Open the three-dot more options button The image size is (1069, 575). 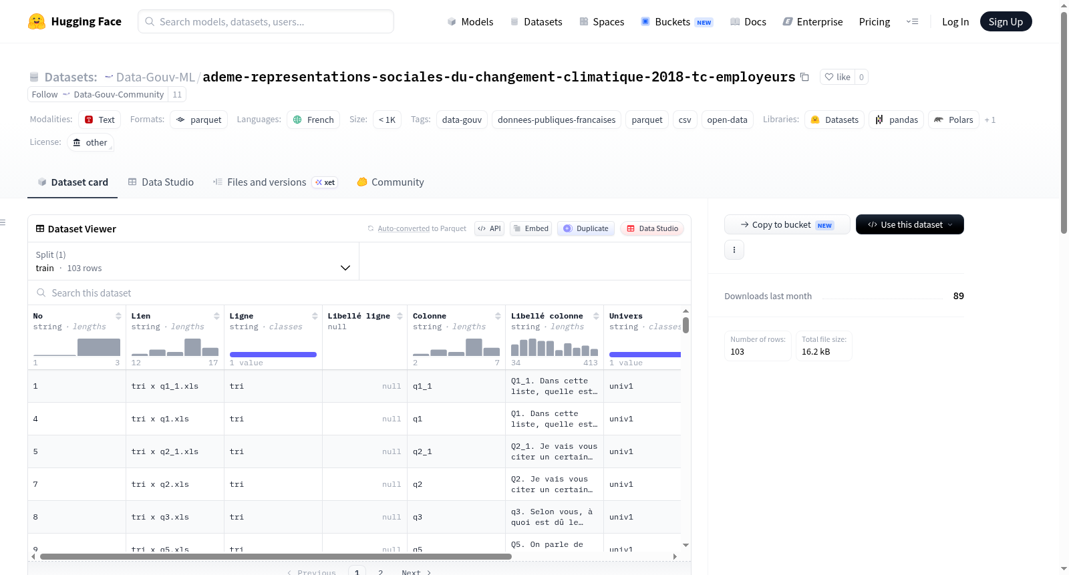tap(734, 250)
